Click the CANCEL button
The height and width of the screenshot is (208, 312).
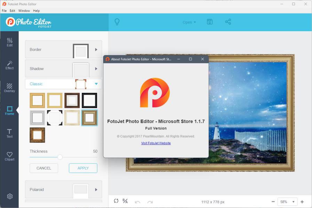pyautogui.click(x=44, y=168)
